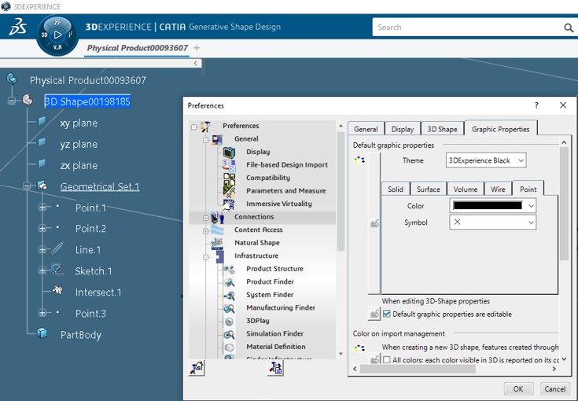The width and height of the screenshot is (578, 401).
Task: Click the preferences dump icon at dialog bottom
Action: click(x=275, y=368)
